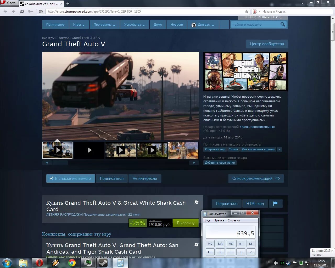Image resolution: width=335 pixels, height=268 pixels.
Task: Reload the page with refresh icon
Action: pos(22,11)
